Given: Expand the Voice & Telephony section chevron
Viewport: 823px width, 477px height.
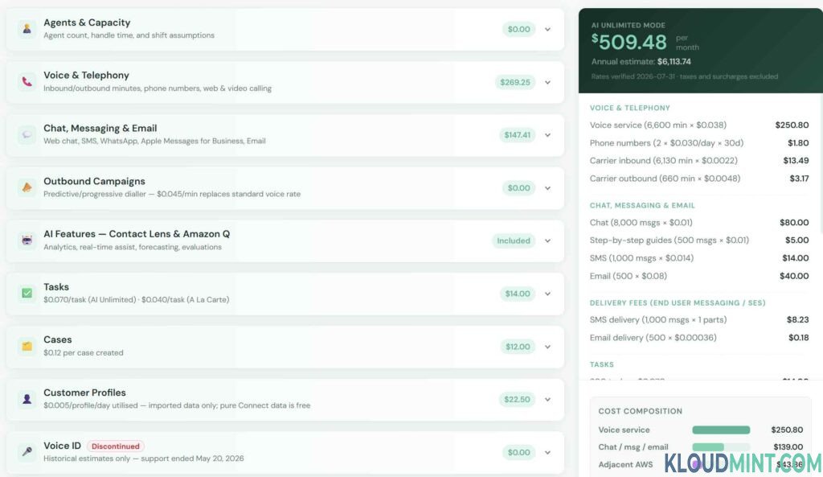Looking at the screenshot, I should pyautogui.click(x=547, y=83).
